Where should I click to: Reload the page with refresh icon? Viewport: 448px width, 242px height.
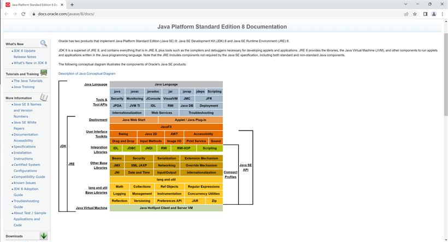coord(23,14)
